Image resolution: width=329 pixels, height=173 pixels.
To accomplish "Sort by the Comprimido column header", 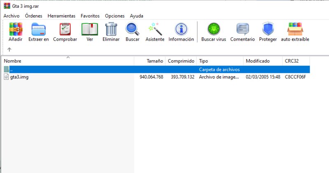I will (181, 61).
